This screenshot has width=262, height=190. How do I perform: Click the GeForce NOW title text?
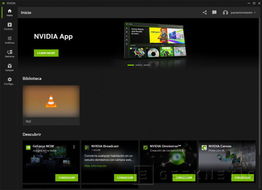(43, 146)
